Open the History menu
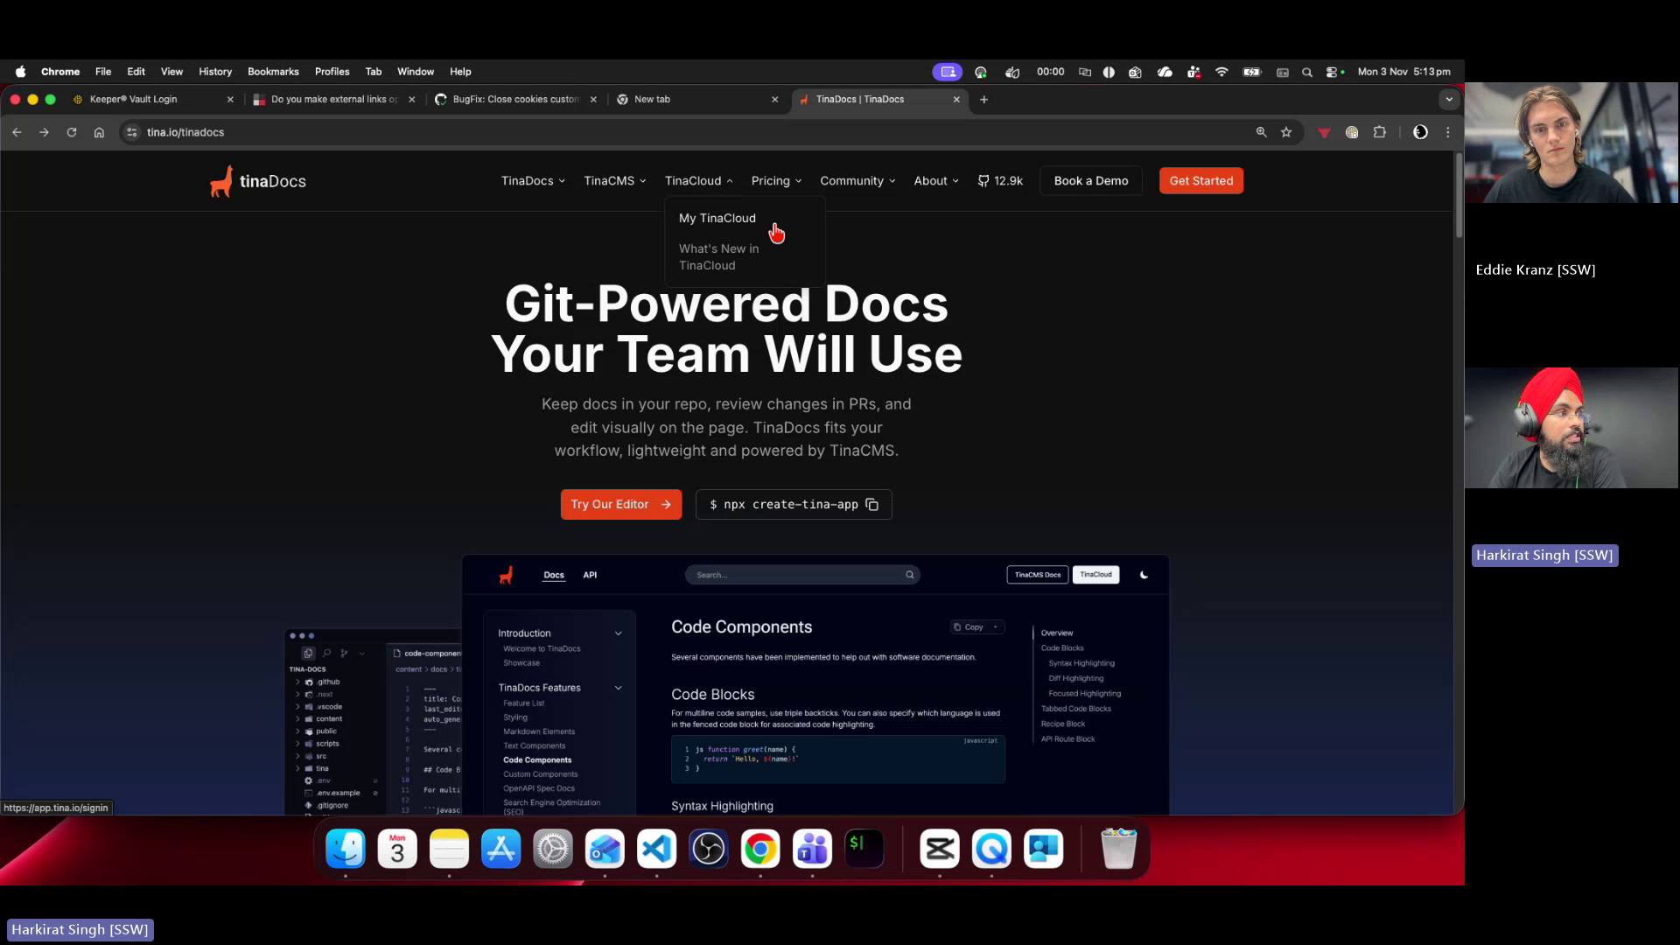Viewport: 1680px width, 945px height. (x=215, y=72)
